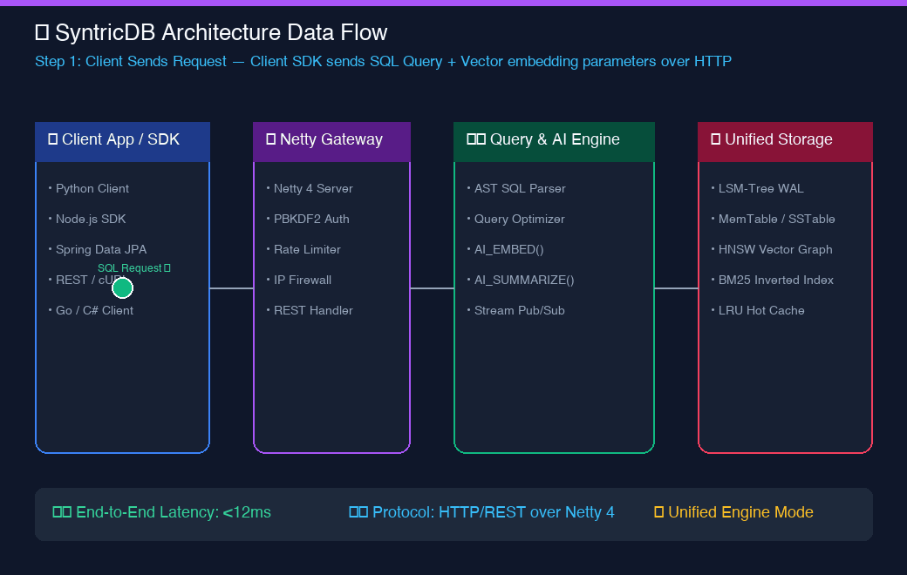Select the Unified Storage header
The width and height of the screenshot is (907, 575).
pyautogui.click(x=785, y=142)
